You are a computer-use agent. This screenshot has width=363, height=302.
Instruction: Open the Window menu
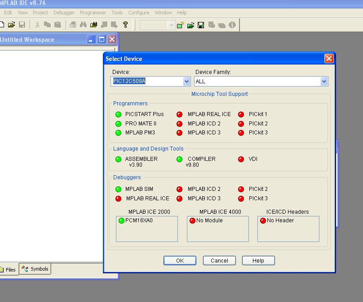(163, 13)
